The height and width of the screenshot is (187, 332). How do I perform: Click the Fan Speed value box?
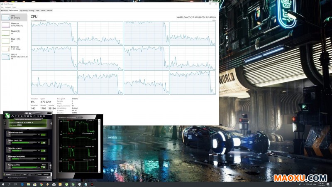[43, 167]
